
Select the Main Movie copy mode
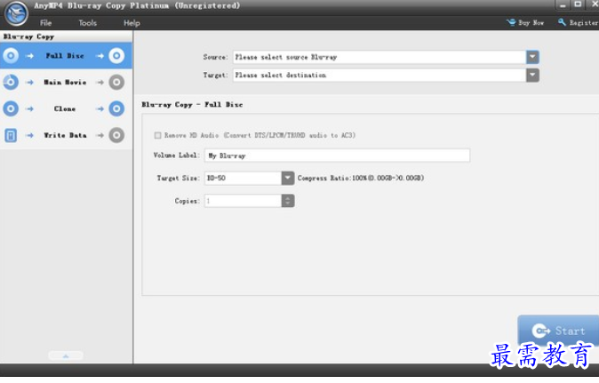pyautogui.click(x=66, y=82)
